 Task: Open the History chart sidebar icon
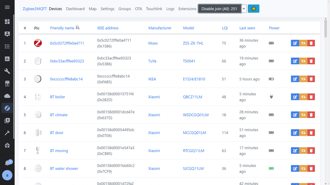click(7, 59)
